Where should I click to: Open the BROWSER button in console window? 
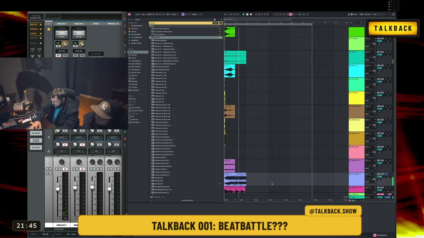36,133
